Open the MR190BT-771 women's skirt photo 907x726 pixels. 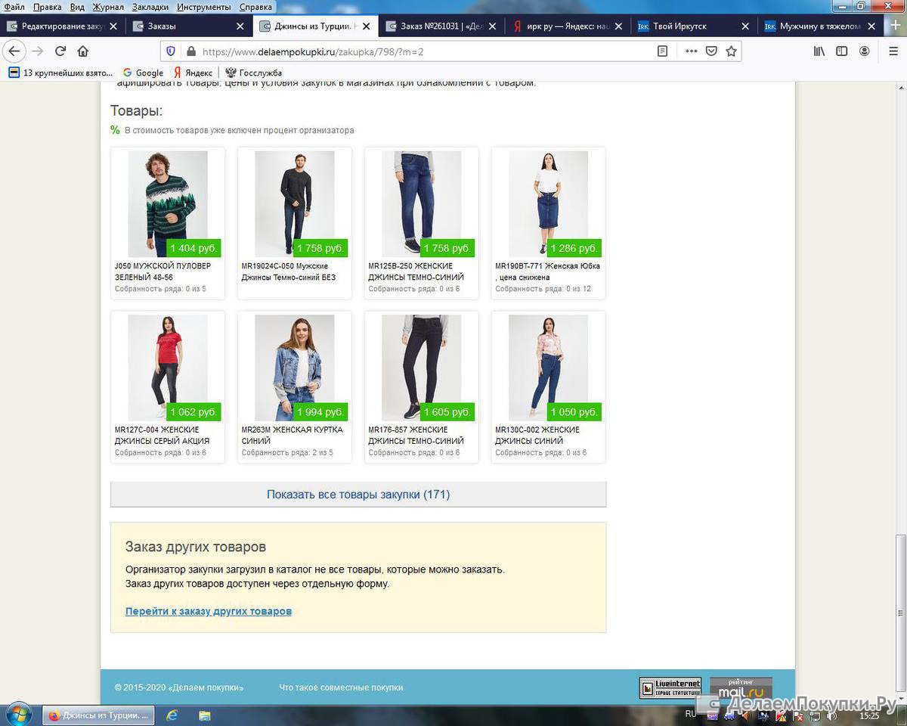click(x=548, y=204)
